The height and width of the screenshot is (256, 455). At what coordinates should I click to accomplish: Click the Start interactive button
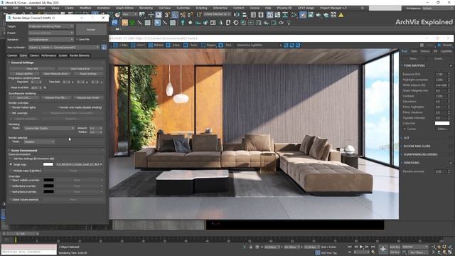[x=80, y=69]
